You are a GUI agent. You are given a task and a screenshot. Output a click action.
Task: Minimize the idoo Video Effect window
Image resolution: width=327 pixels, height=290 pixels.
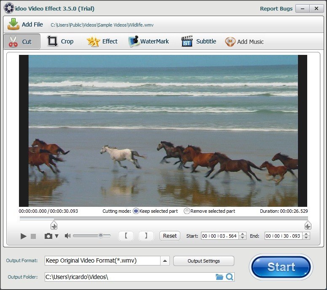[x=302, y=8]
